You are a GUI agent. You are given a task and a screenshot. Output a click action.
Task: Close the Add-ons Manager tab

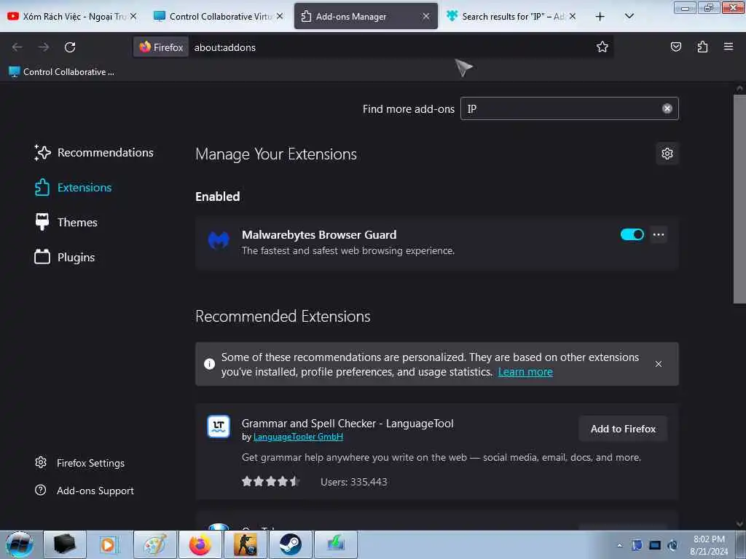tap(425, 16)
